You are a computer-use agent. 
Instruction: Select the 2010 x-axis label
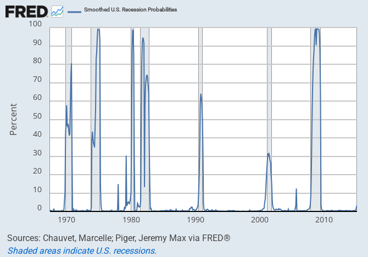(324, 220)
